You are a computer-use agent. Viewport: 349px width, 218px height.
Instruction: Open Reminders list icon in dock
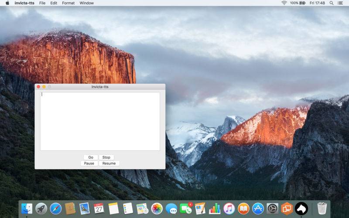[128, 209]
